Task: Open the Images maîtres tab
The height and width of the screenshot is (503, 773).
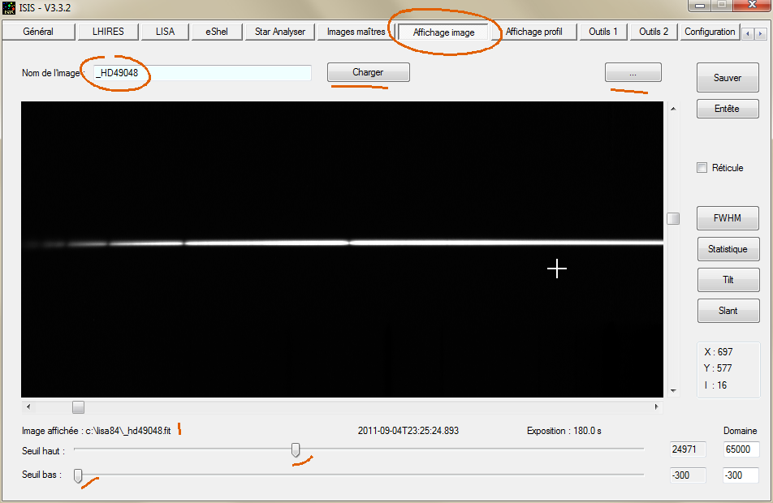Action: (x=356, y=32)
